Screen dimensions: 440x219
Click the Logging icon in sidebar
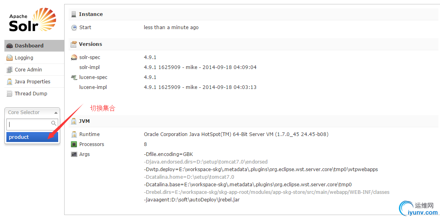(x=10, y=58)
